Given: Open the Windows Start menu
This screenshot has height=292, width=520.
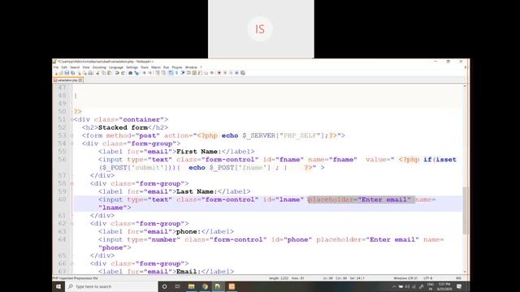Looking at the screenshot, I should click(x=58, y=286).
